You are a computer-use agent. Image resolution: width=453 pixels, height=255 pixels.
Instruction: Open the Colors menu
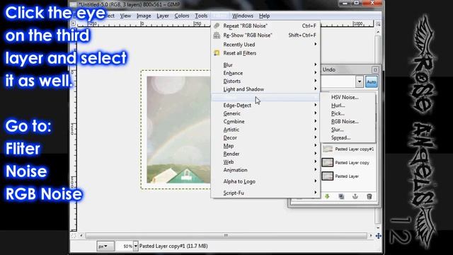[x=182, y=16]
